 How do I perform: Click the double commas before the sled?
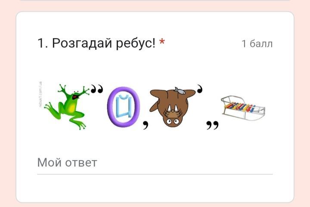pyautogui.click(x=213, y=125)
